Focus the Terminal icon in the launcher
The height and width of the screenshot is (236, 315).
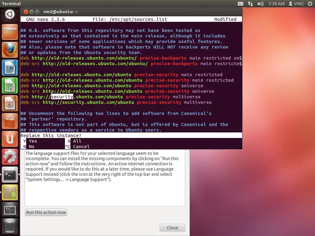pyautogui.click(x=10, y=175)
